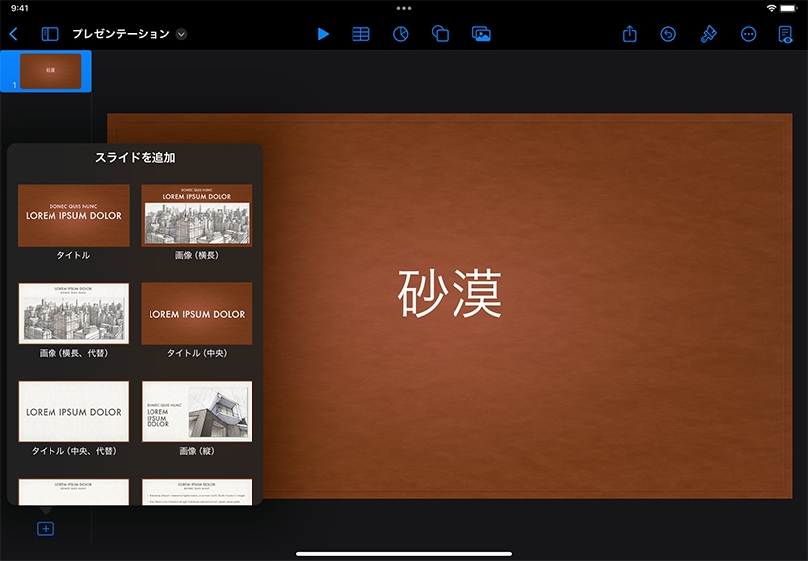The width and height of the screenshot is (808, 561).
Task: Pick the タイトル（中央） layout
Action: point(196,314)
